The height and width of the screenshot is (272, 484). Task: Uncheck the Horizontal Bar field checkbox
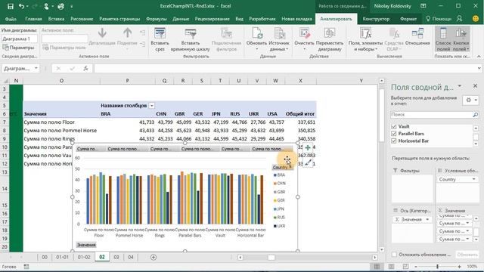393,141
